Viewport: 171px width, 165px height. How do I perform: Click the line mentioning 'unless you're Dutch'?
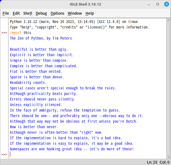click(74, 121)
